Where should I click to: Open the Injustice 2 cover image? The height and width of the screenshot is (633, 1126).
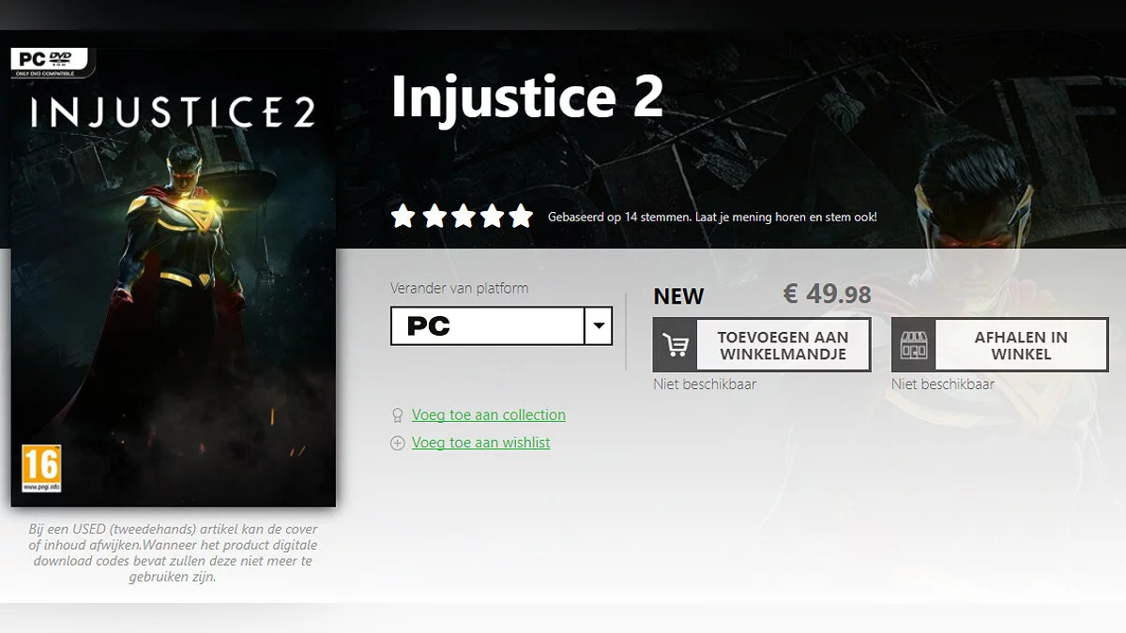[x=174, y=277]
